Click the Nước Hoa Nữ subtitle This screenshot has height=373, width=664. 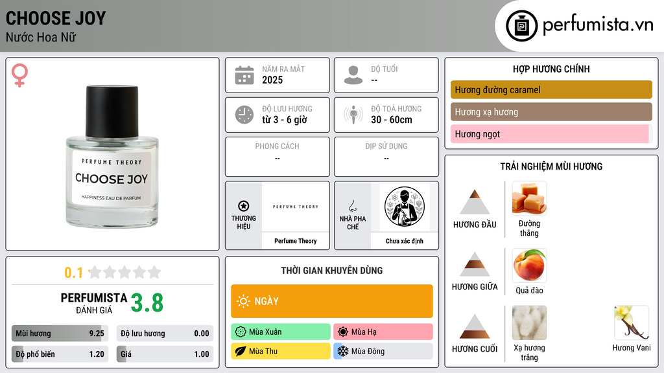click(41, 37)
